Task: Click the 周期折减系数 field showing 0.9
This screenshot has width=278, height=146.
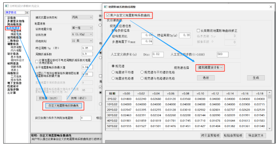Action: [x=87, y=54]
